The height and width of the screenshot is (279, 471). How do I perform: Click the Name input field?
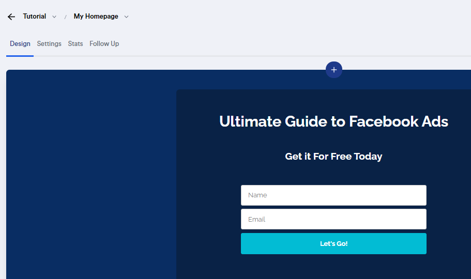[x=333, y=195]
